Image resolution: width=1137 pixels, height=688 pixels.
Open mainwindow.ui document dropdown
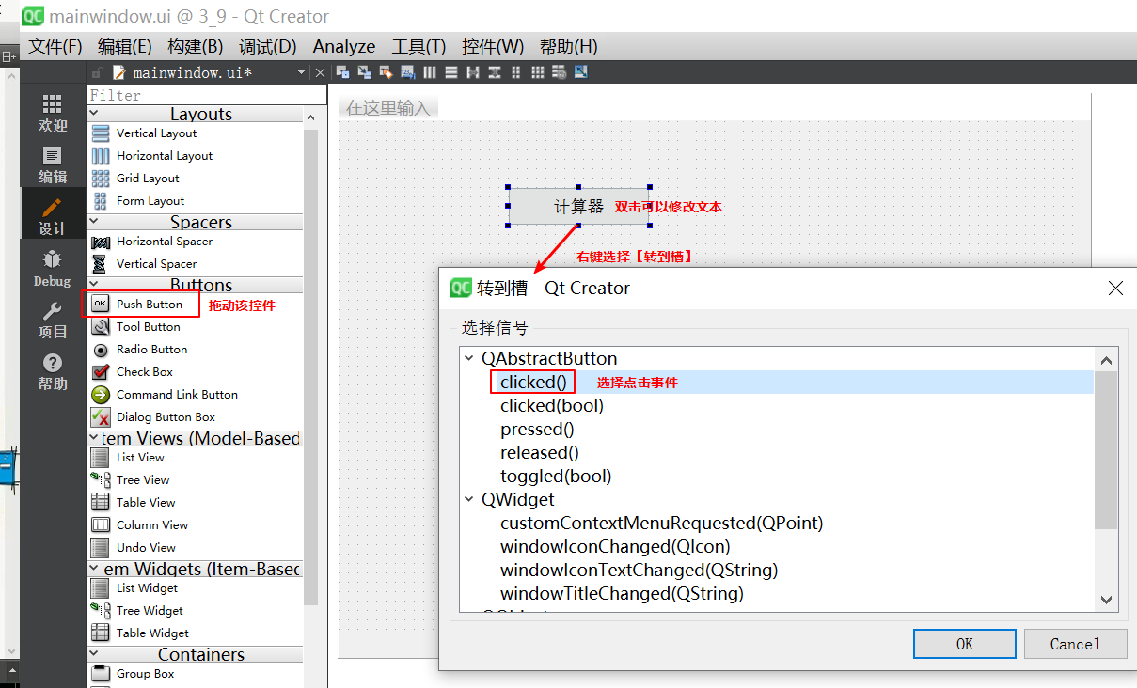[x=302, y=72]
